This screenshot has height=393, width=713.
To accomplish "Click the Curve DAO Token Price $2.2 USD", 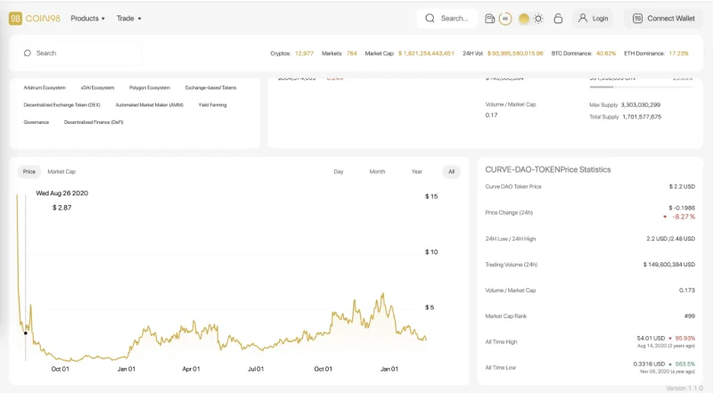I will point(682,186).
